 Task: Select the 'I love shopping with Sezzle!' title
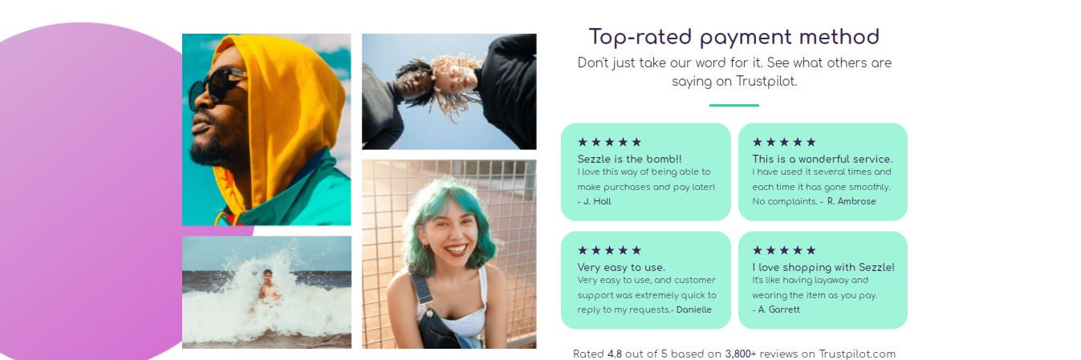[823, 267]
